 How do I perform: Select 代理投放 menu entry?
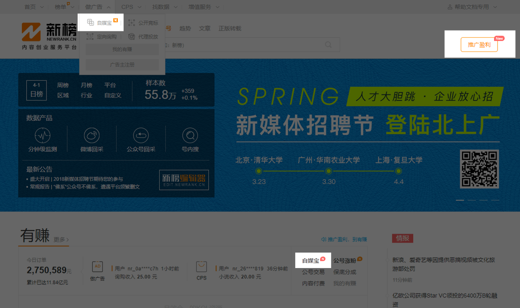[x=148, y=37]
